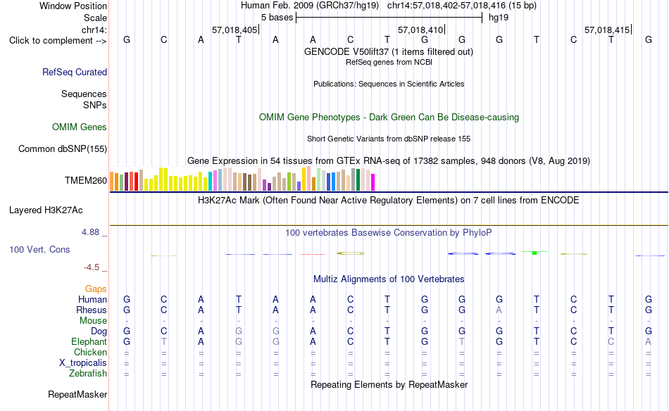Open the OMIM Genes track label
The height and width of the screenshot is (411, 669).
pos(80,127)
